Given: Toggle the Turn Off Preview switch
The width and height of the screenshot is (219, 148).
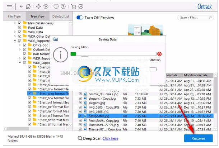Looking at the screenshot, I should point(80,18).
